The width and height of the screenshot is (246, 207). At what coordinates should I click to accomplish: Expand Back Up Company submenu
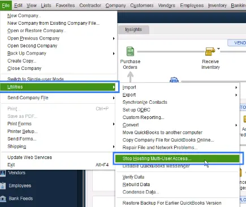(x=59, y=53)
